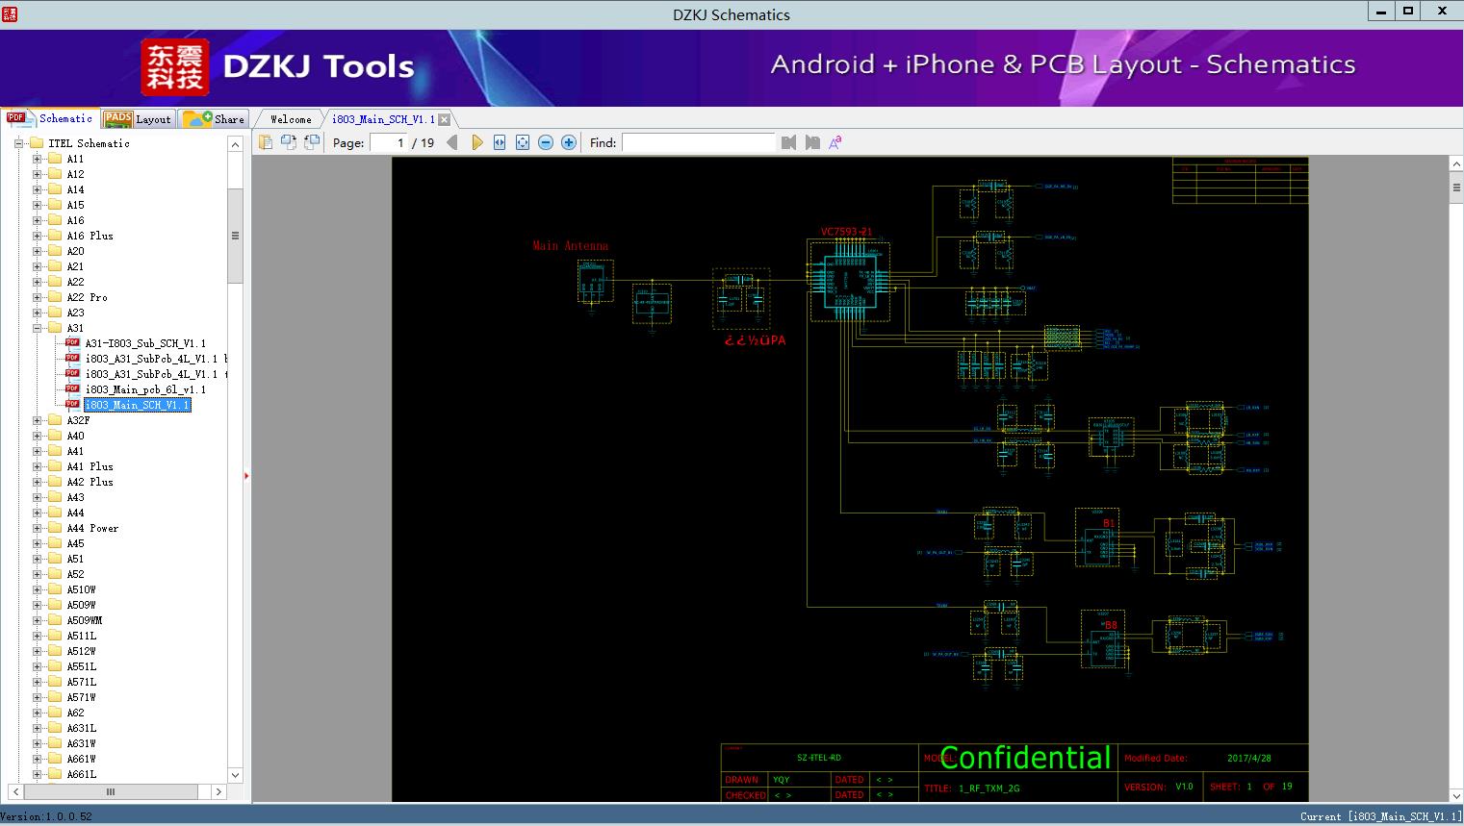The height and width of the screenshot is (826, 1464).
Task: Select the A16 Plus folder
Action: [90, 236]
